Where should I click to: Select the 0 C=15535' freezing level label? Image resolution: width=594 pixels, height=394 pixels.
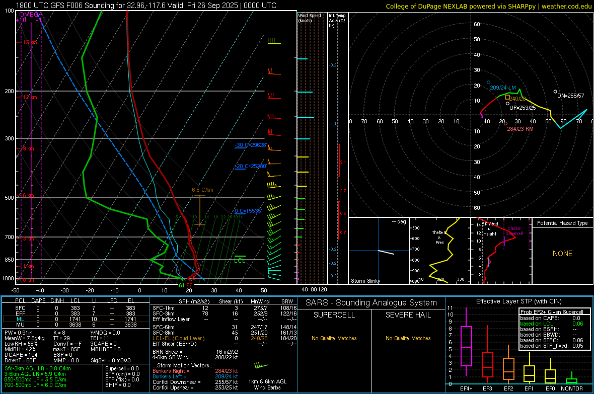[248, 211]
